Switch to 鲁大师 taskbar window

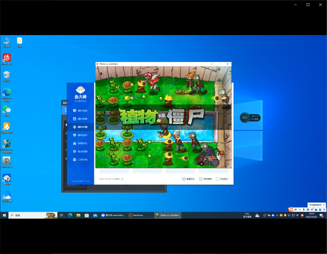coord(113,215)
